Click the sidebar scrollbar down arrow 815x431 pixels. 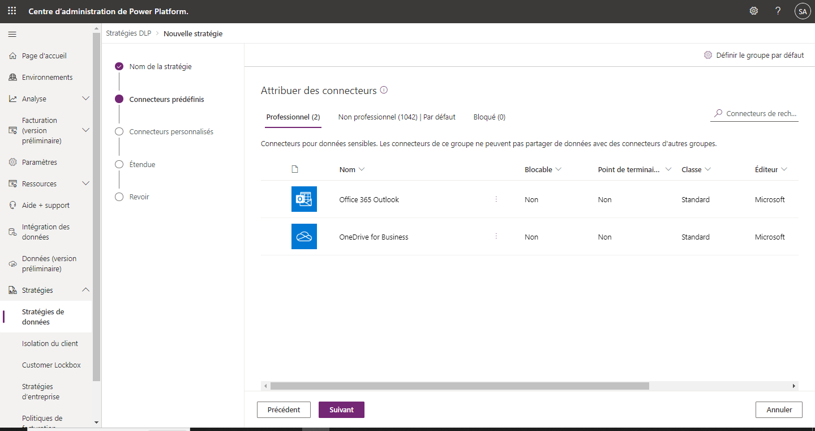point(96,423)
